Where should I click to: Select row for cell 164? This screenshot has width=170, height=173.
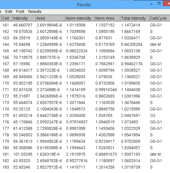[x=6, y=44]
